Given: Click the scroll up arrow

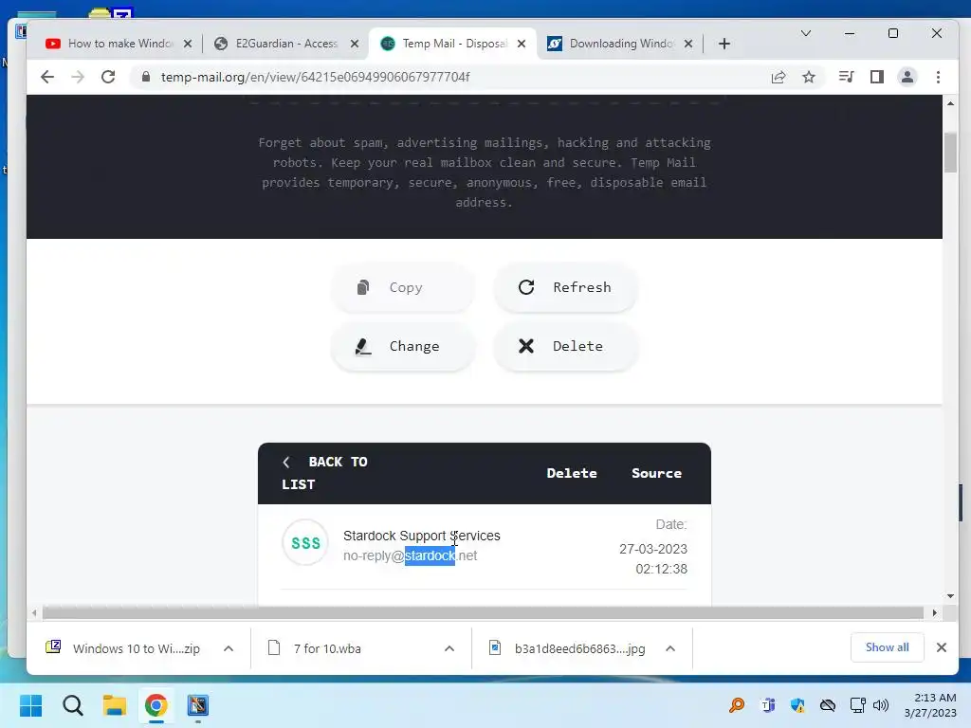Looking at the screenshot, I should pos(950,103).
